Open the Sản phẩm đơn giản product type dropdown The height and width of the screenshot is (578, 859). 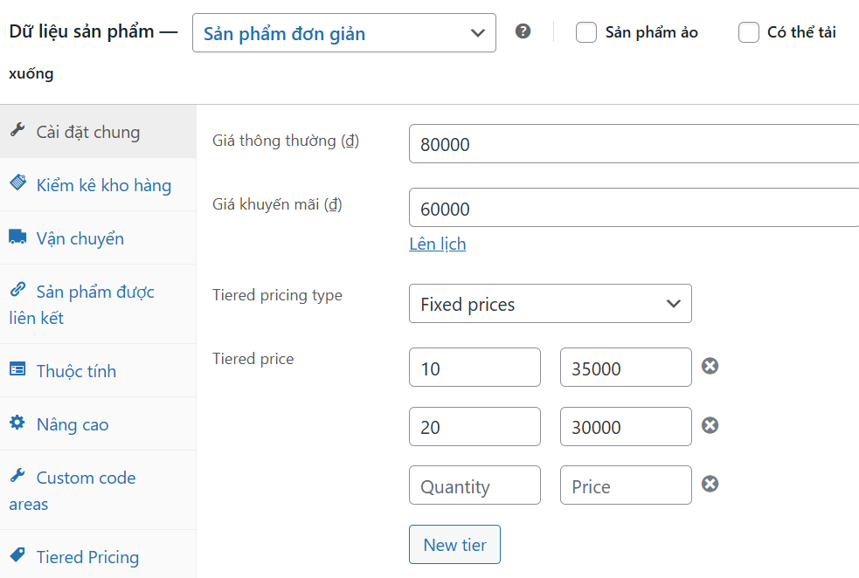[x=343, y=33]
